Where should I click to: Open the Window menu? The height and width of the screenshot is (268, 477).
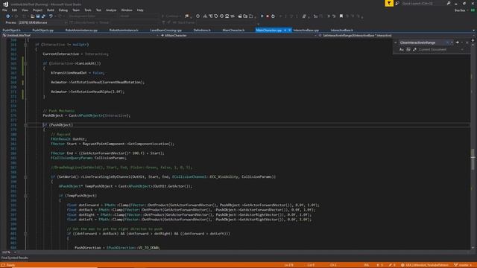pyautogui.click(x=127, y=10)
